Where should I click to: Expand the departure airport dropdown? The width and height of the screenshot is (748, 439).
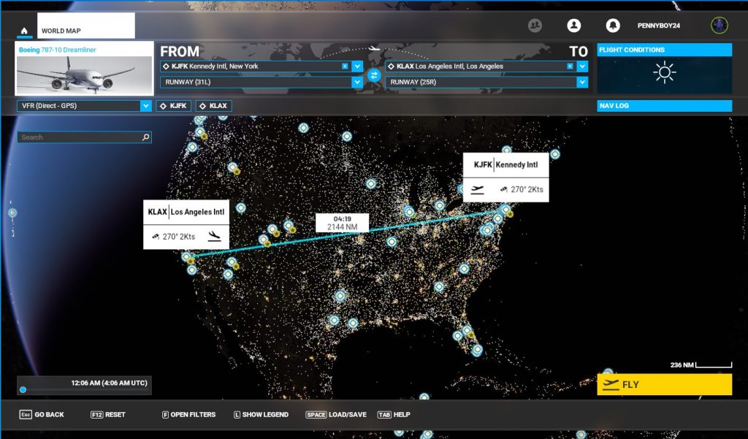[356, 66]
